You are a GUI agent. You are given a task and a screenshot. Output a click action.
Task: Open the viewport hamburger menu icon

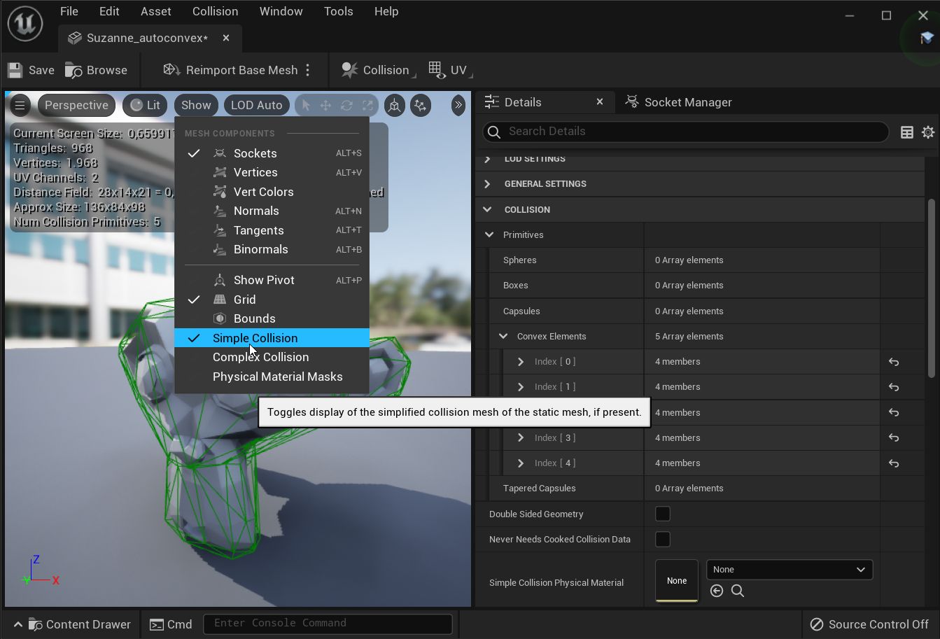(20, 105)
